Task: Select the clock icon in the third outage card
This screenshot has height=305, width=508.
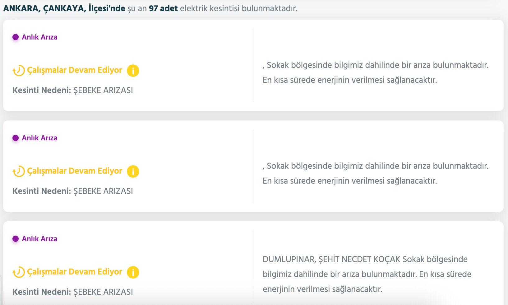Action: [x=18, y=272]
